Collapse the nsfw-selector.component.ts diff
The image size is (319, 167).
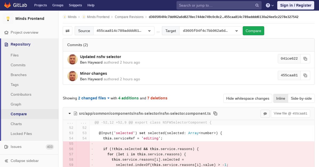tap(70, 113)
